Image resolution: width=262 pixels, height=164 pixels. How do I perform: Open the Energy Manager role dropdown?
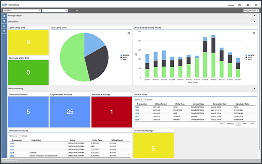251,10
